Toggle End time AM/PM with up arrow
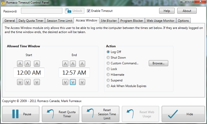Viewport: 207px width, 124px height. click(x=82, y=64)
